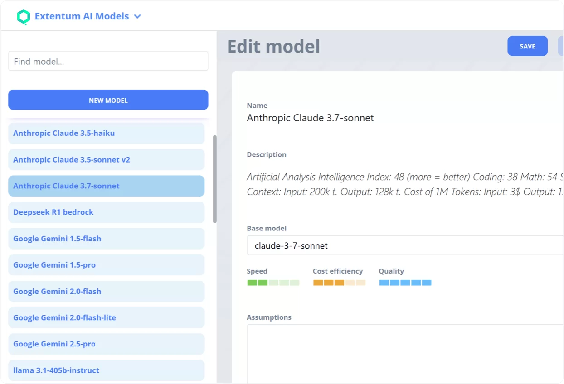Select Google Gemini 2.0-flash-lite model
Screen dimensions: 564x384
(x=107, y=317)
